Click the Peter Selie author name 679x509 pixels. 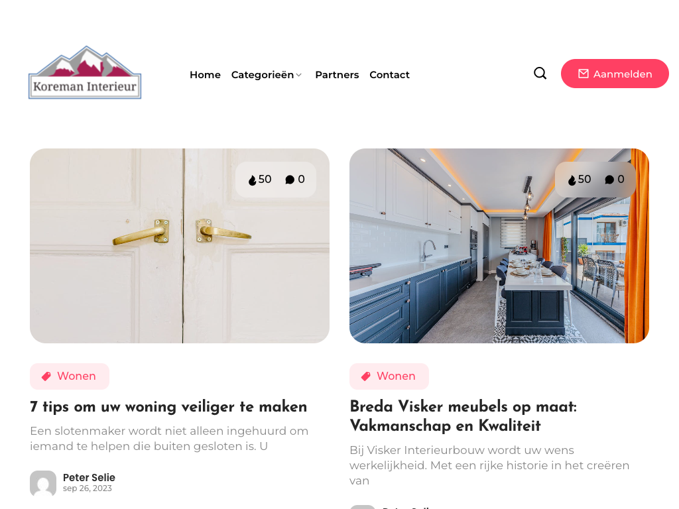pyautogui.click(x=89, y=477)
